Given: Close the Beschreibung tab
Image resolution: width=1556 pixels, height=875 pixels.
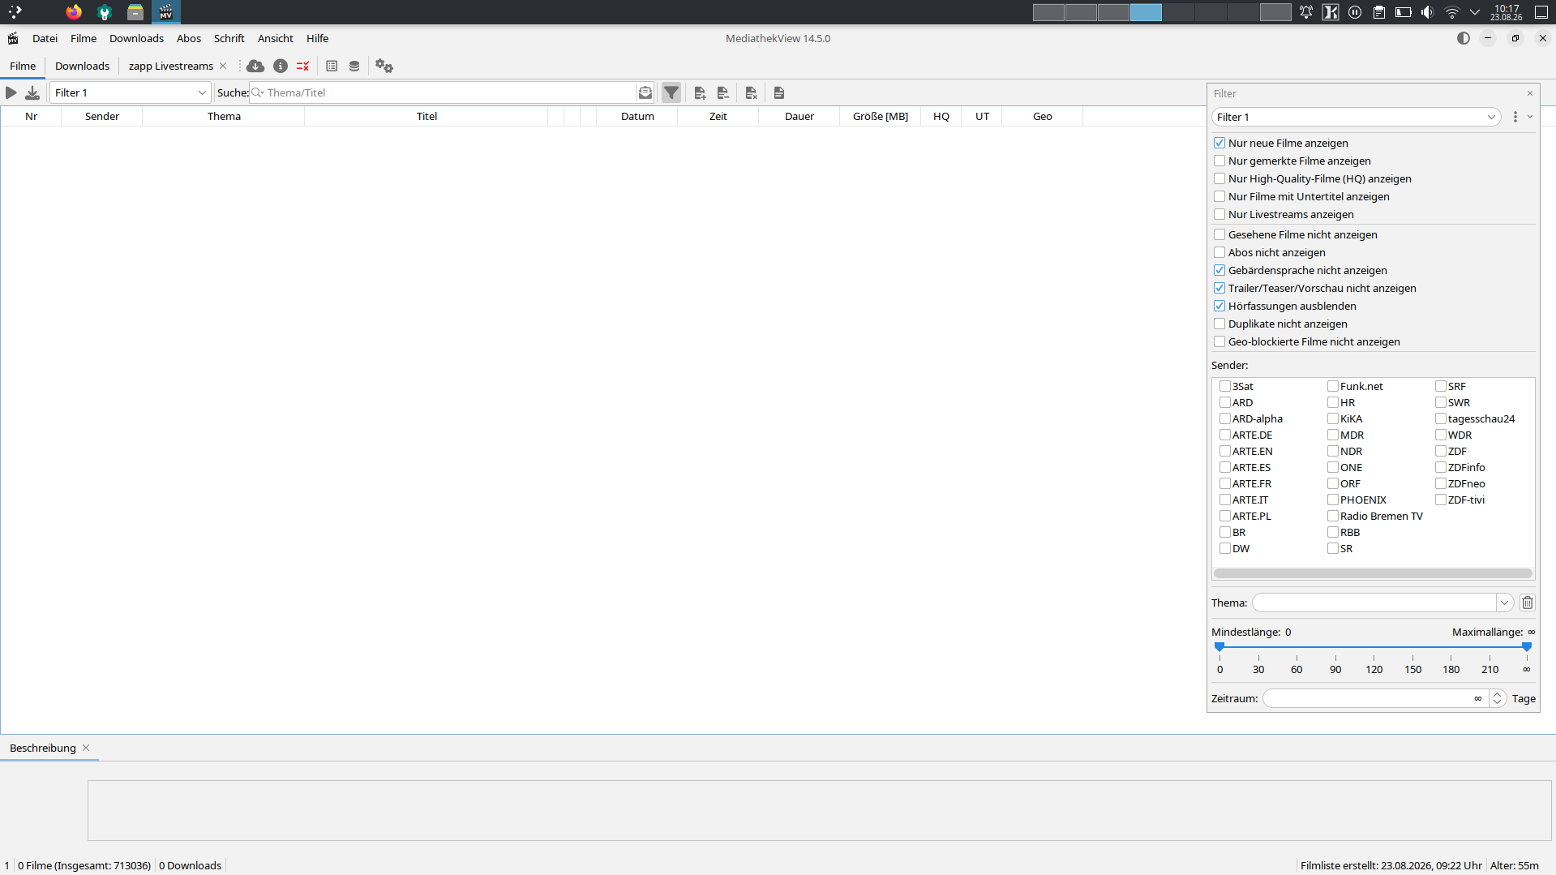Looking at the screenshot, I should [x=86, y=748].
